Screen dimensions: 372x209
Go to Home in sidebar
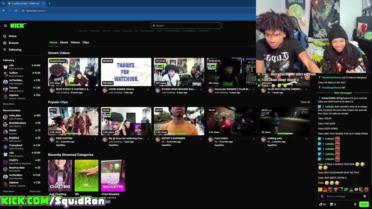point(12,36)
